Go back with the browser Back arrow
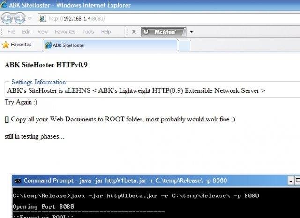The width and height of the screenshot is (300, 218). (x=7, y=18)
